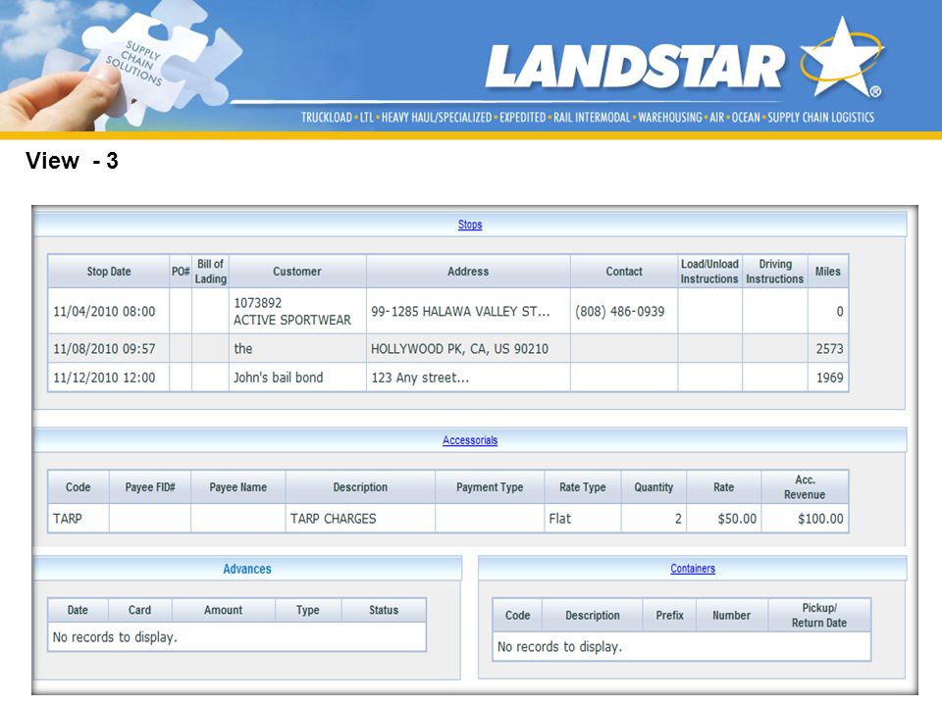Image resolution: width=942 pixels, height=706 pixels.
Task: Click the Driving Instructions column header
Action: [775, 272]
